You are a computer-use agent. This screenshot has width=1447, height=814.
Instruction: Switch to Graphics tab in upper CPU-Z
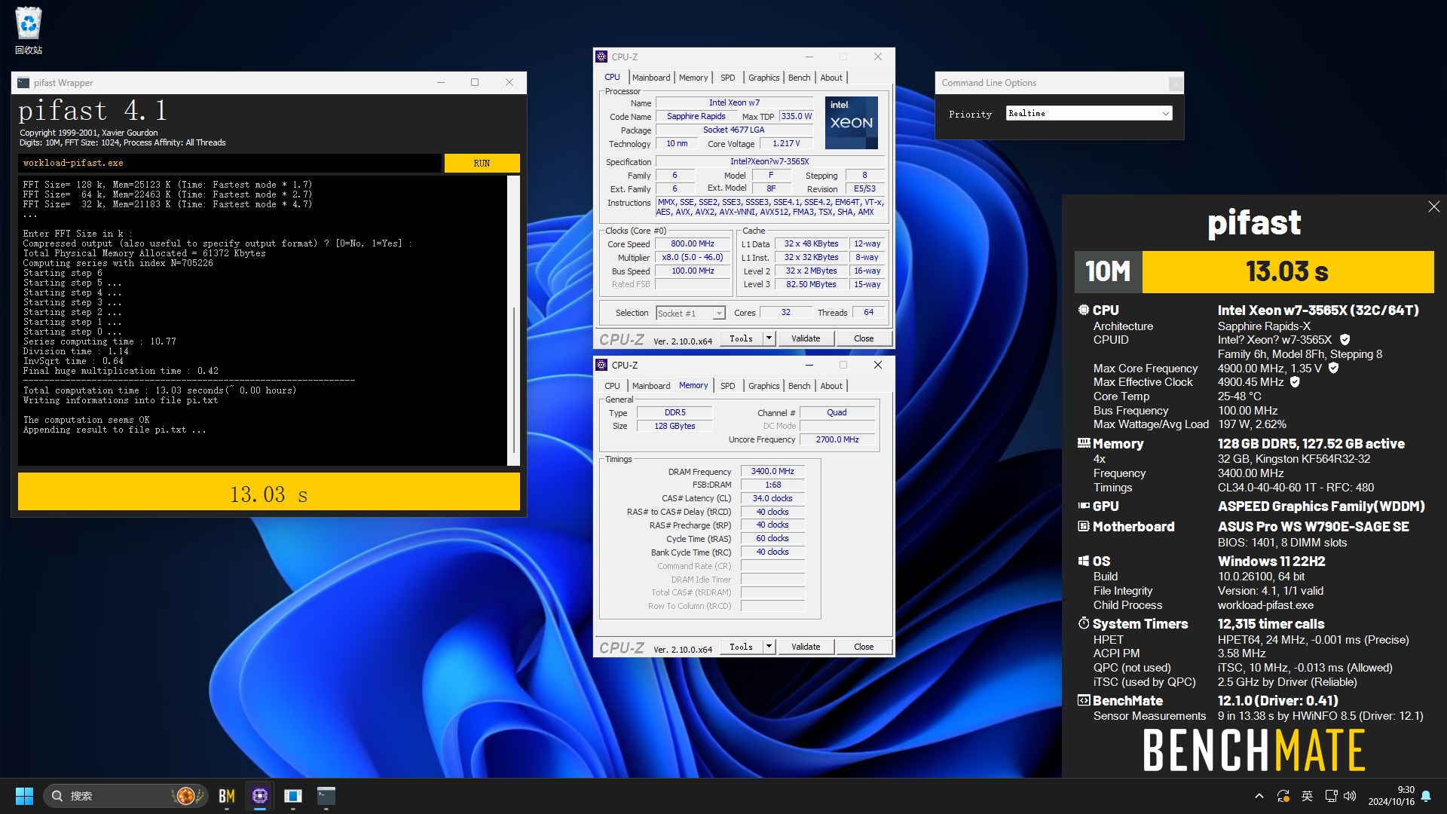click(x=763, y=78)
